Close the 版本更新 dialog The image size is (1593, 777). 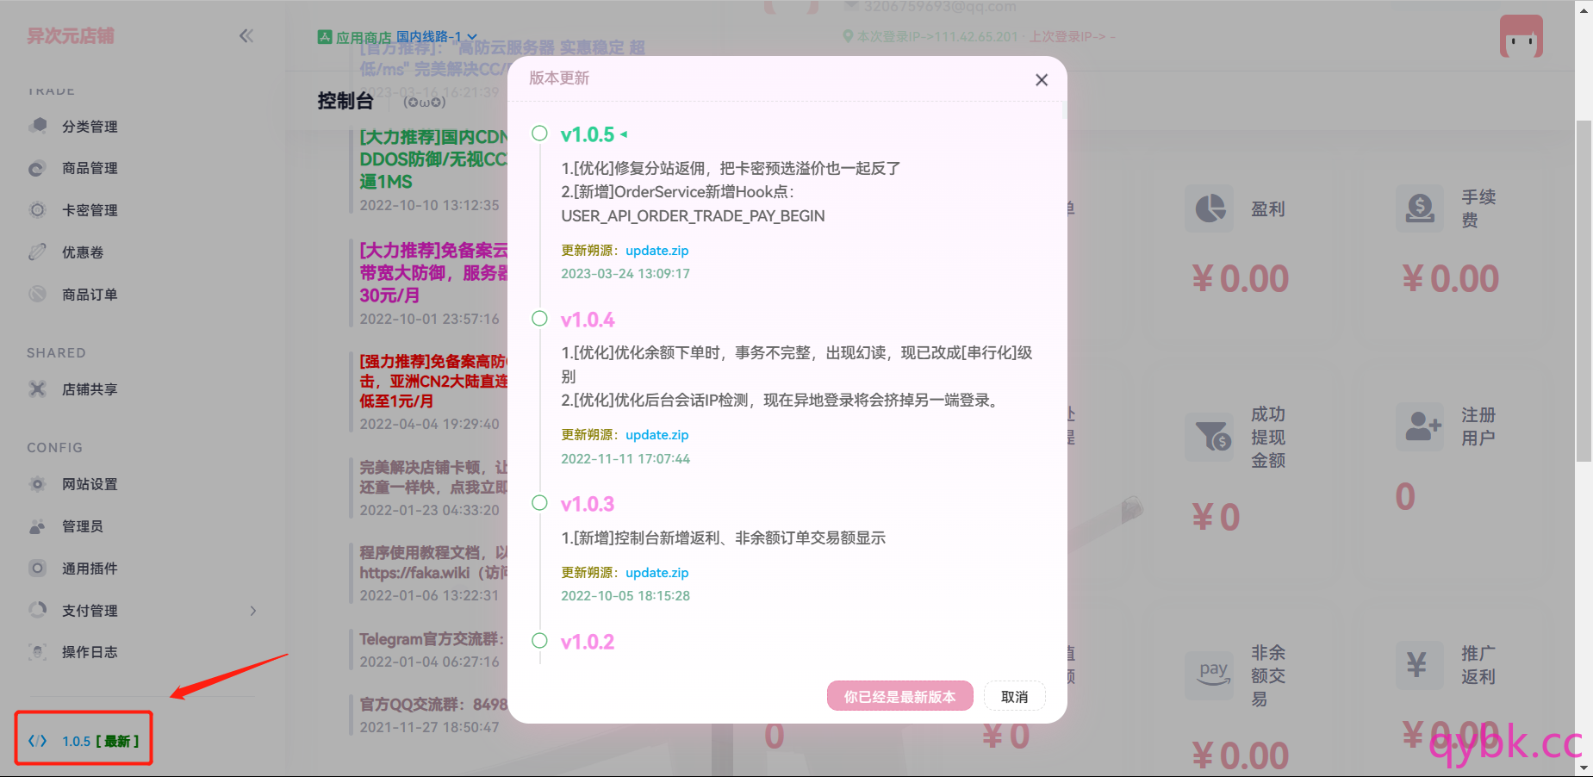coord(1042,80)
